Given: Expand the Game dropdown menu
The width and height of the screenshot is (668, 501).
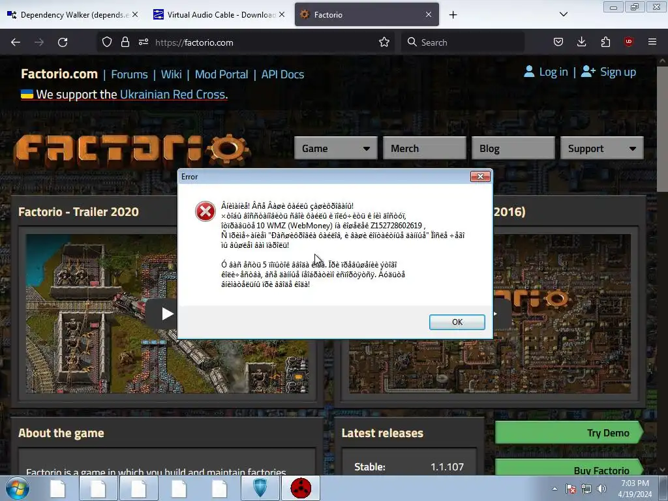Looking at the screenshot, I should (x=336, y=148).
